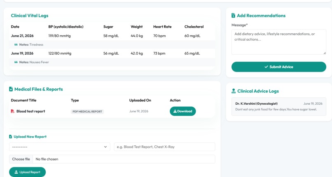Click the Cholesterol column header

tap(194, 27)
